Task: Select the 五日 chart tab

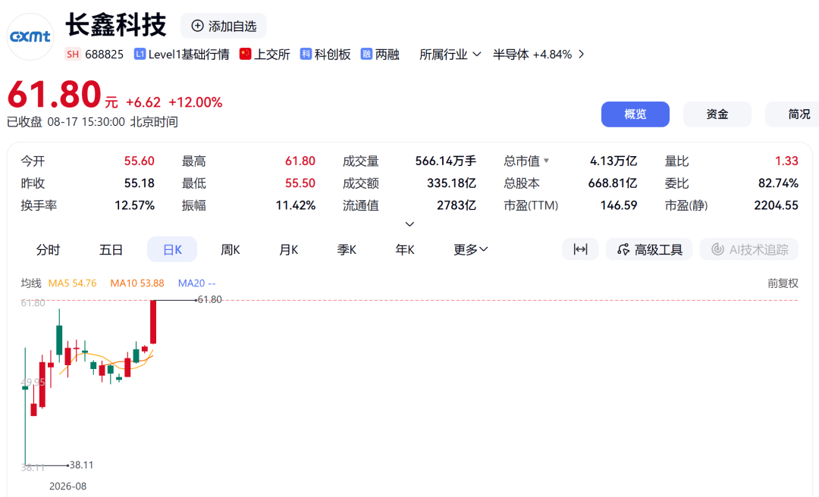Action: pos(111,249)
